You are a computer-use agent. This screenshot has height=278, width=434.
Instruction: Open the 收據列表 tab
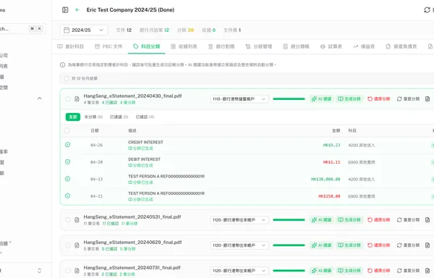click(184, 46)
